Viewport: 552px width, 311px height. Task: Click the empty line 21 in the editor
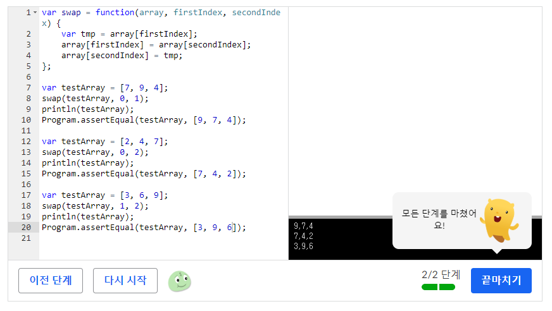click(x=163, y=238)
